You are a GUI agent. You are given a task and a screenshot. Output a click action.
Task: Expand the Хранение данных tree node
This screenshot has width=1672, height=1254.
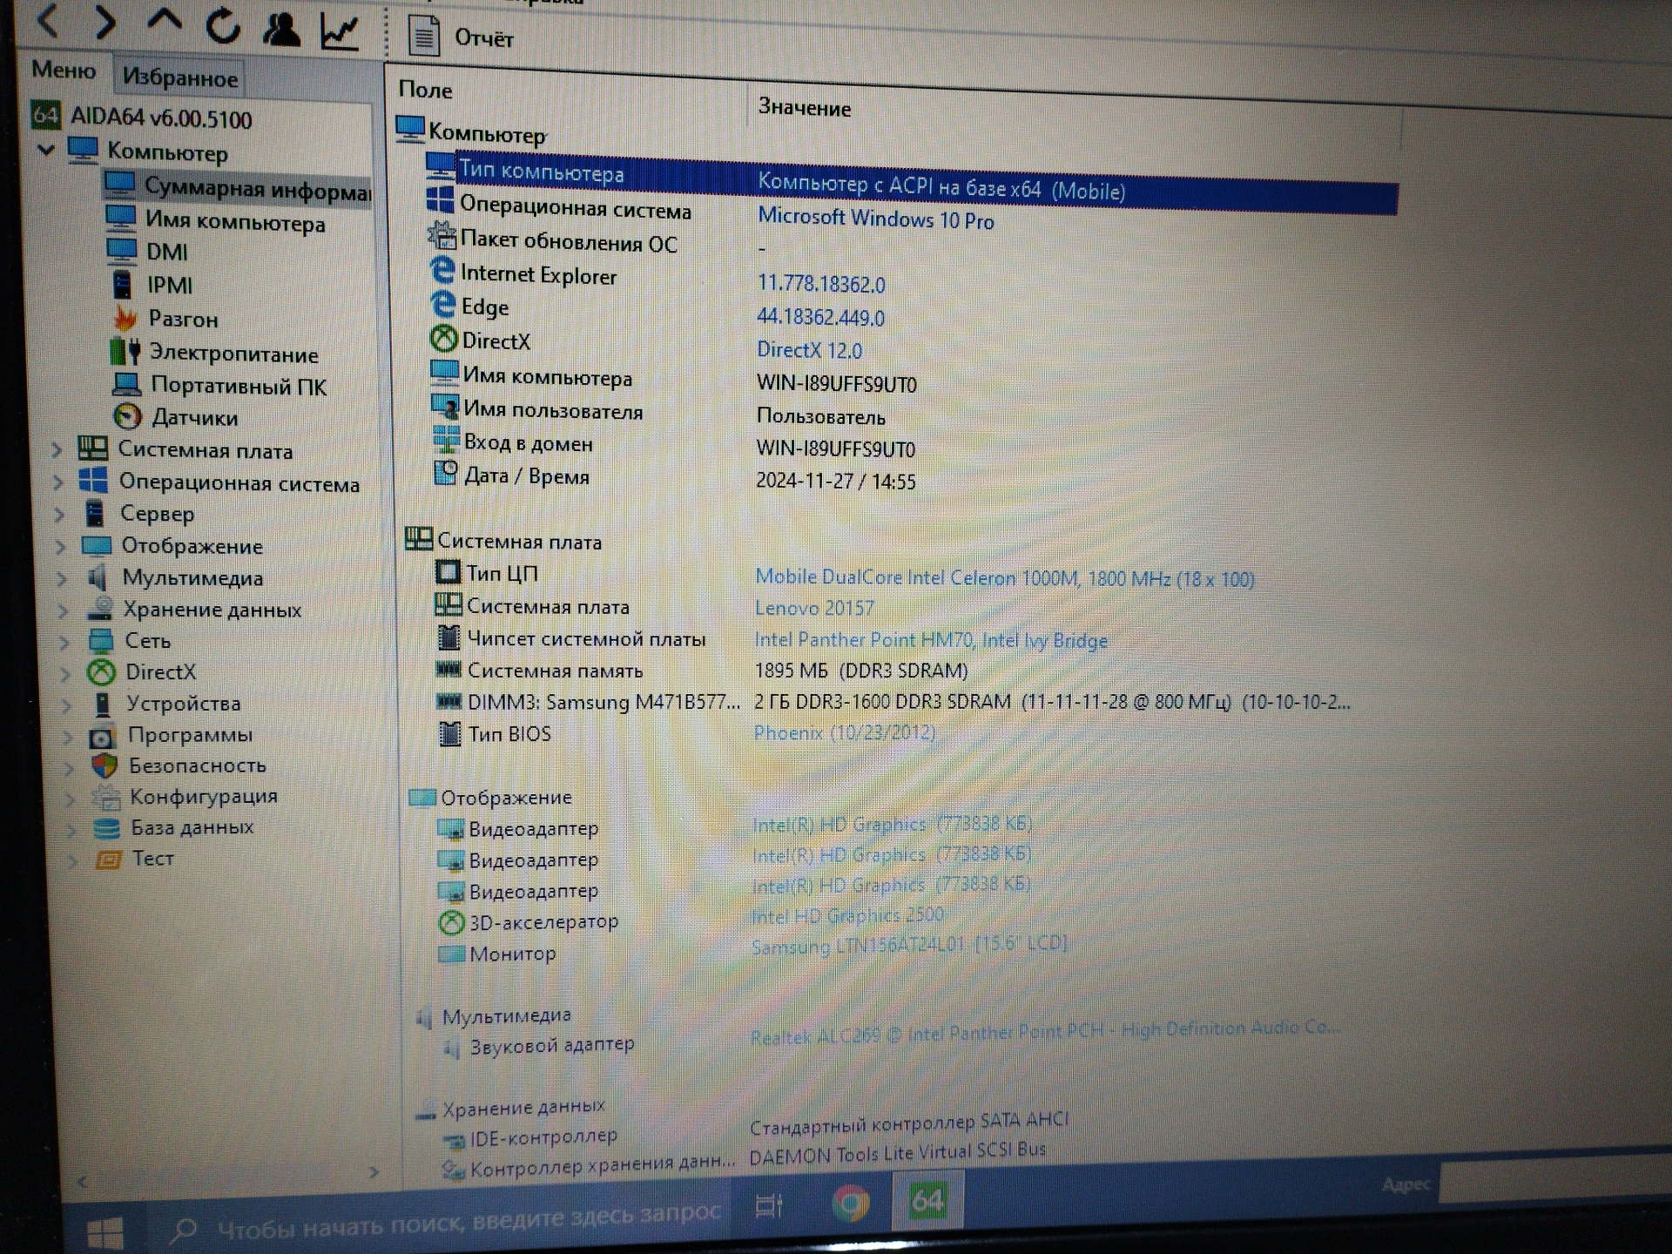pyautogui.click(x=63, y=610)
